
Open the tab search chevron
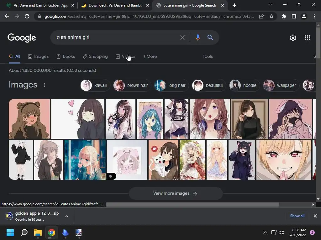[x=271, y=4]
